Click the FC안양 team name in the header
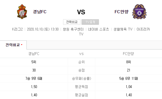Screen dimensions: 162x99 [x=121, y=12]
